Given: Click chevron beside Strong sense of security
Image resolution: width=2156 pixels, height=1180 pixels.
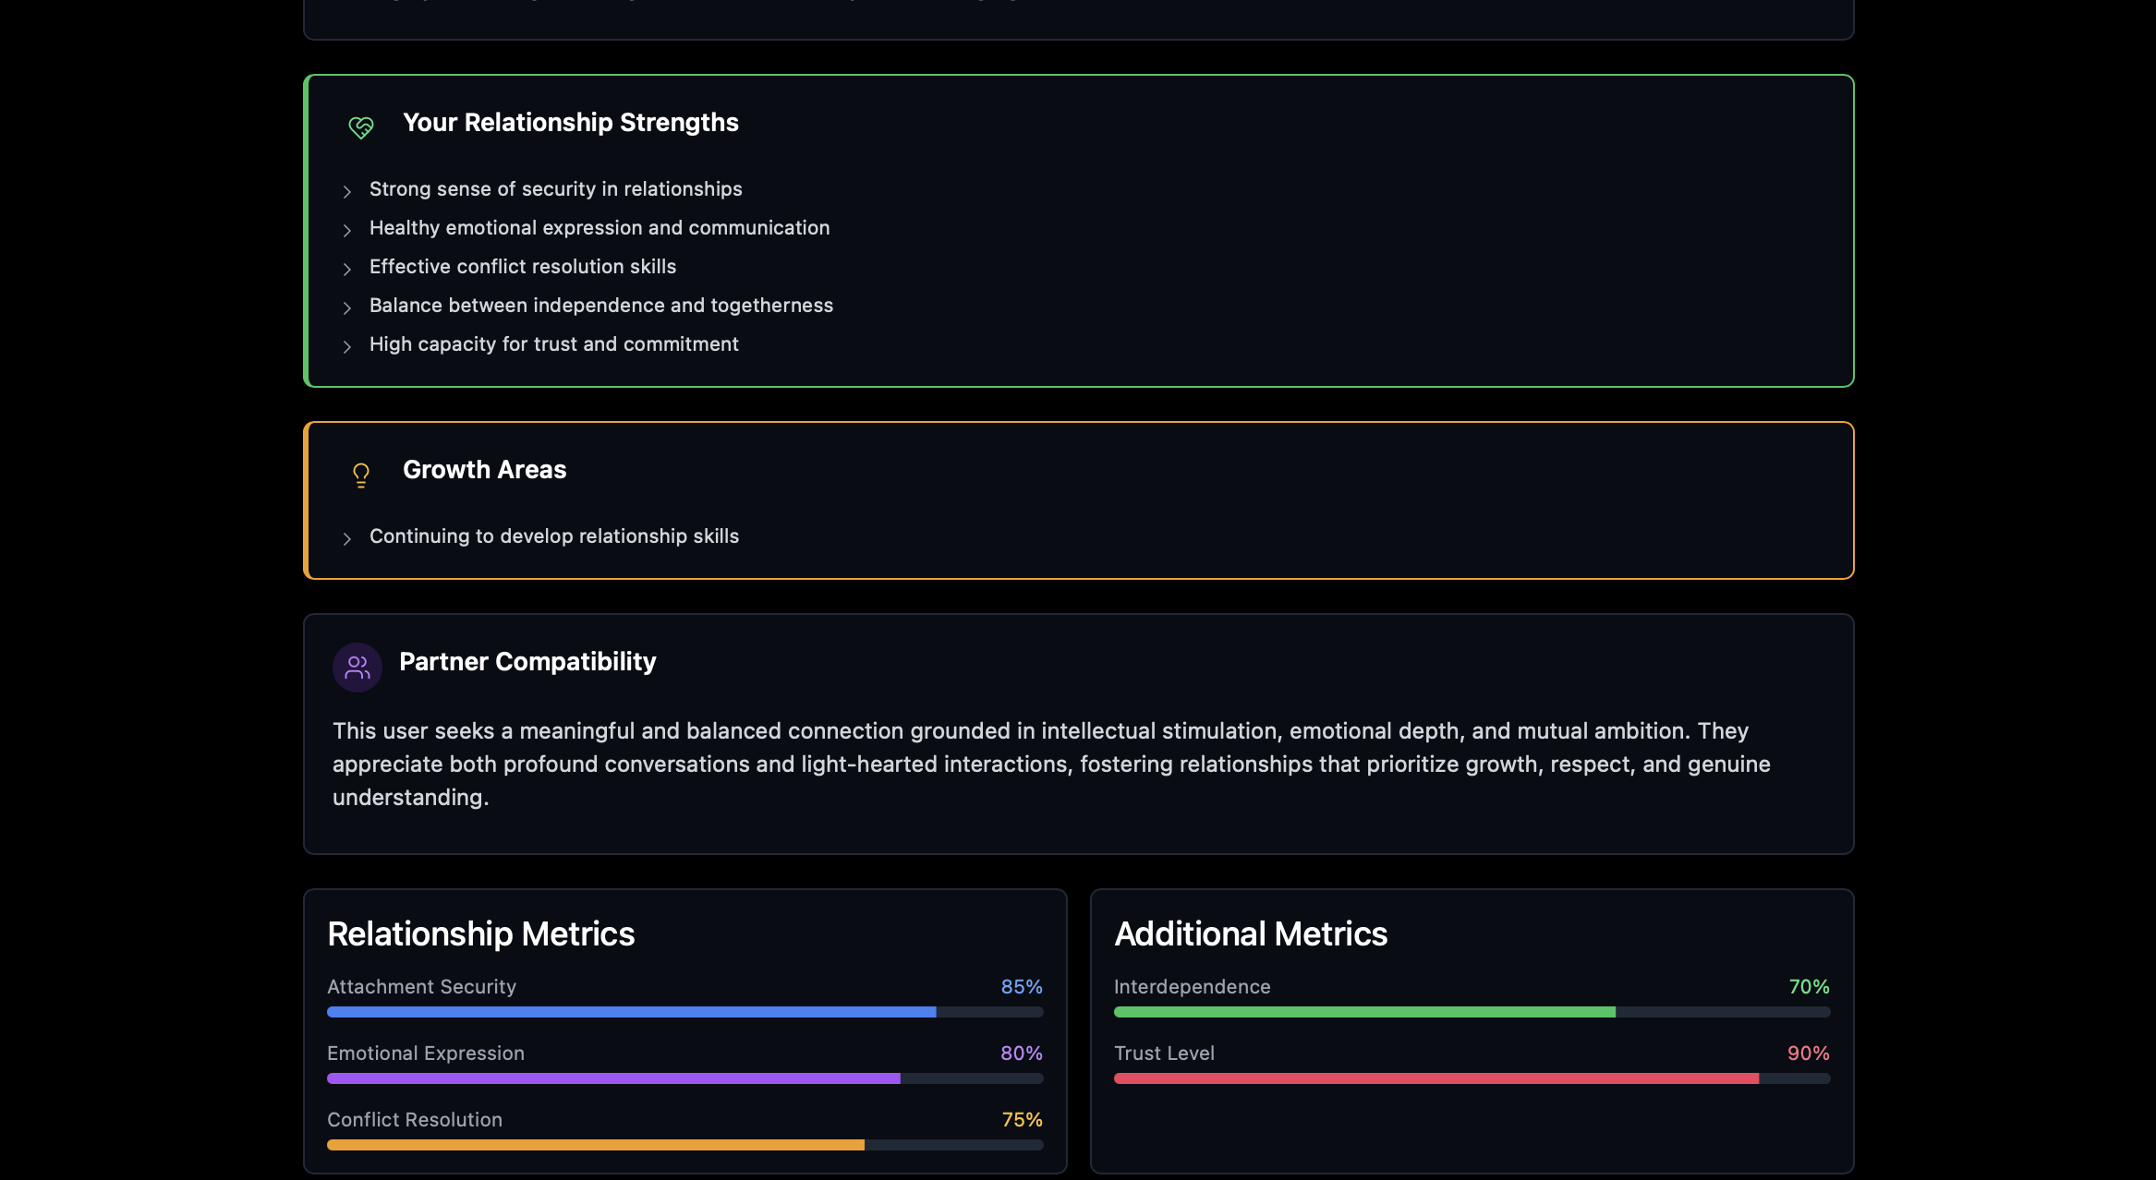Looking at the screenshot, I should click(x=347, y=191).
